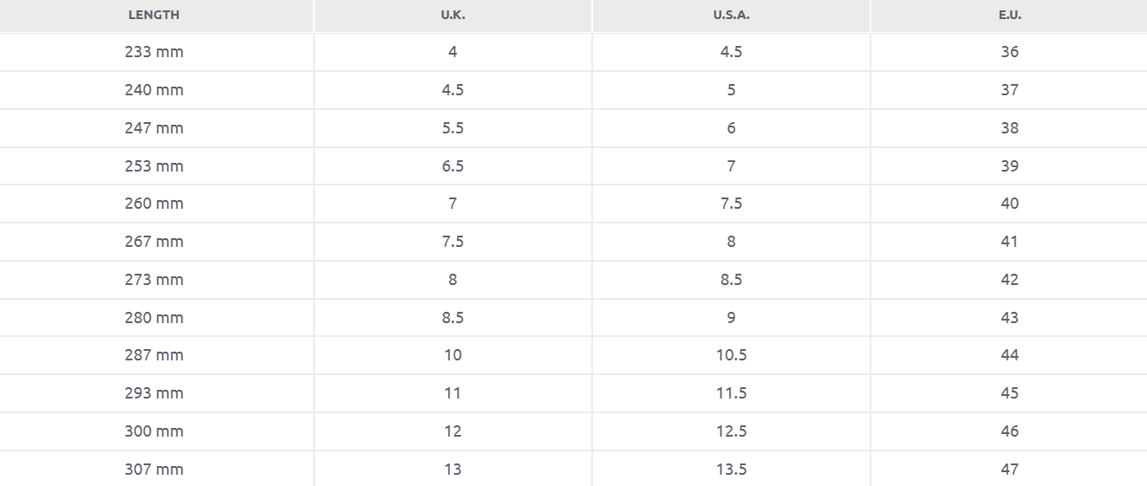Viewport: 1147px width, 486px height.
Task: Click the 260 mm length cell
Action: (154, 204)
